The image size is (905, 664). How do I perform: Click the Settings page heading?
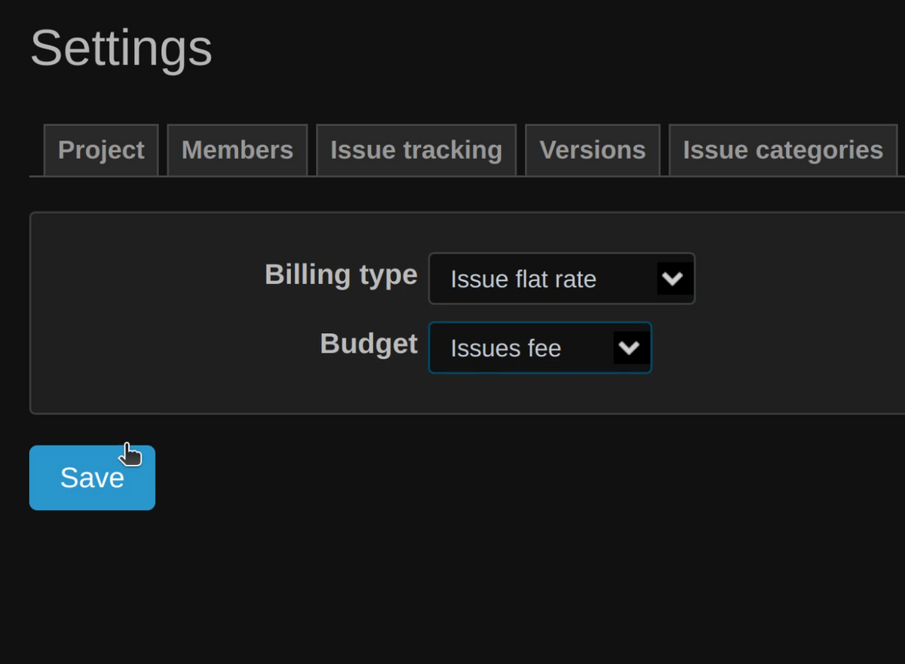pyautogui.click(x=120, y=48)
